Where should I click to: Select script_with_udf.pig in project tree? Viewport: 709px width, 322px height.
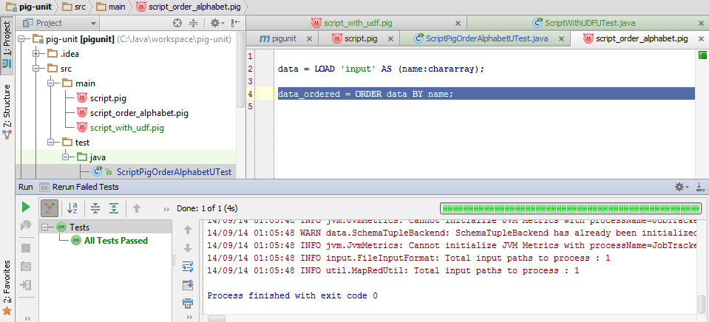point(126,128)
